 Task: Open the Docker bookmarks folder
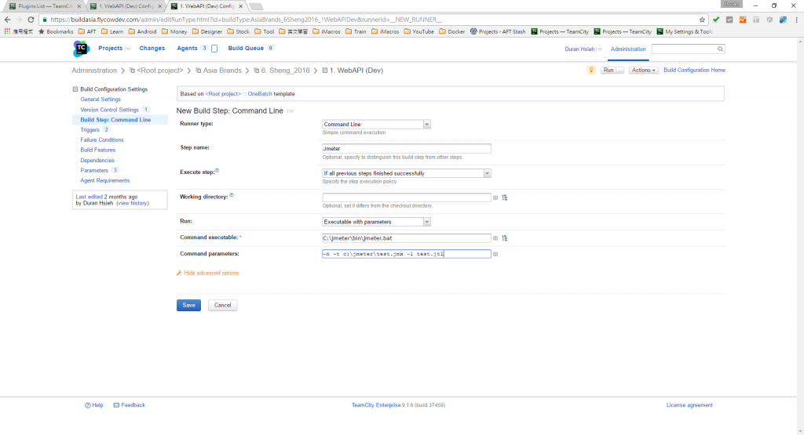451,31
